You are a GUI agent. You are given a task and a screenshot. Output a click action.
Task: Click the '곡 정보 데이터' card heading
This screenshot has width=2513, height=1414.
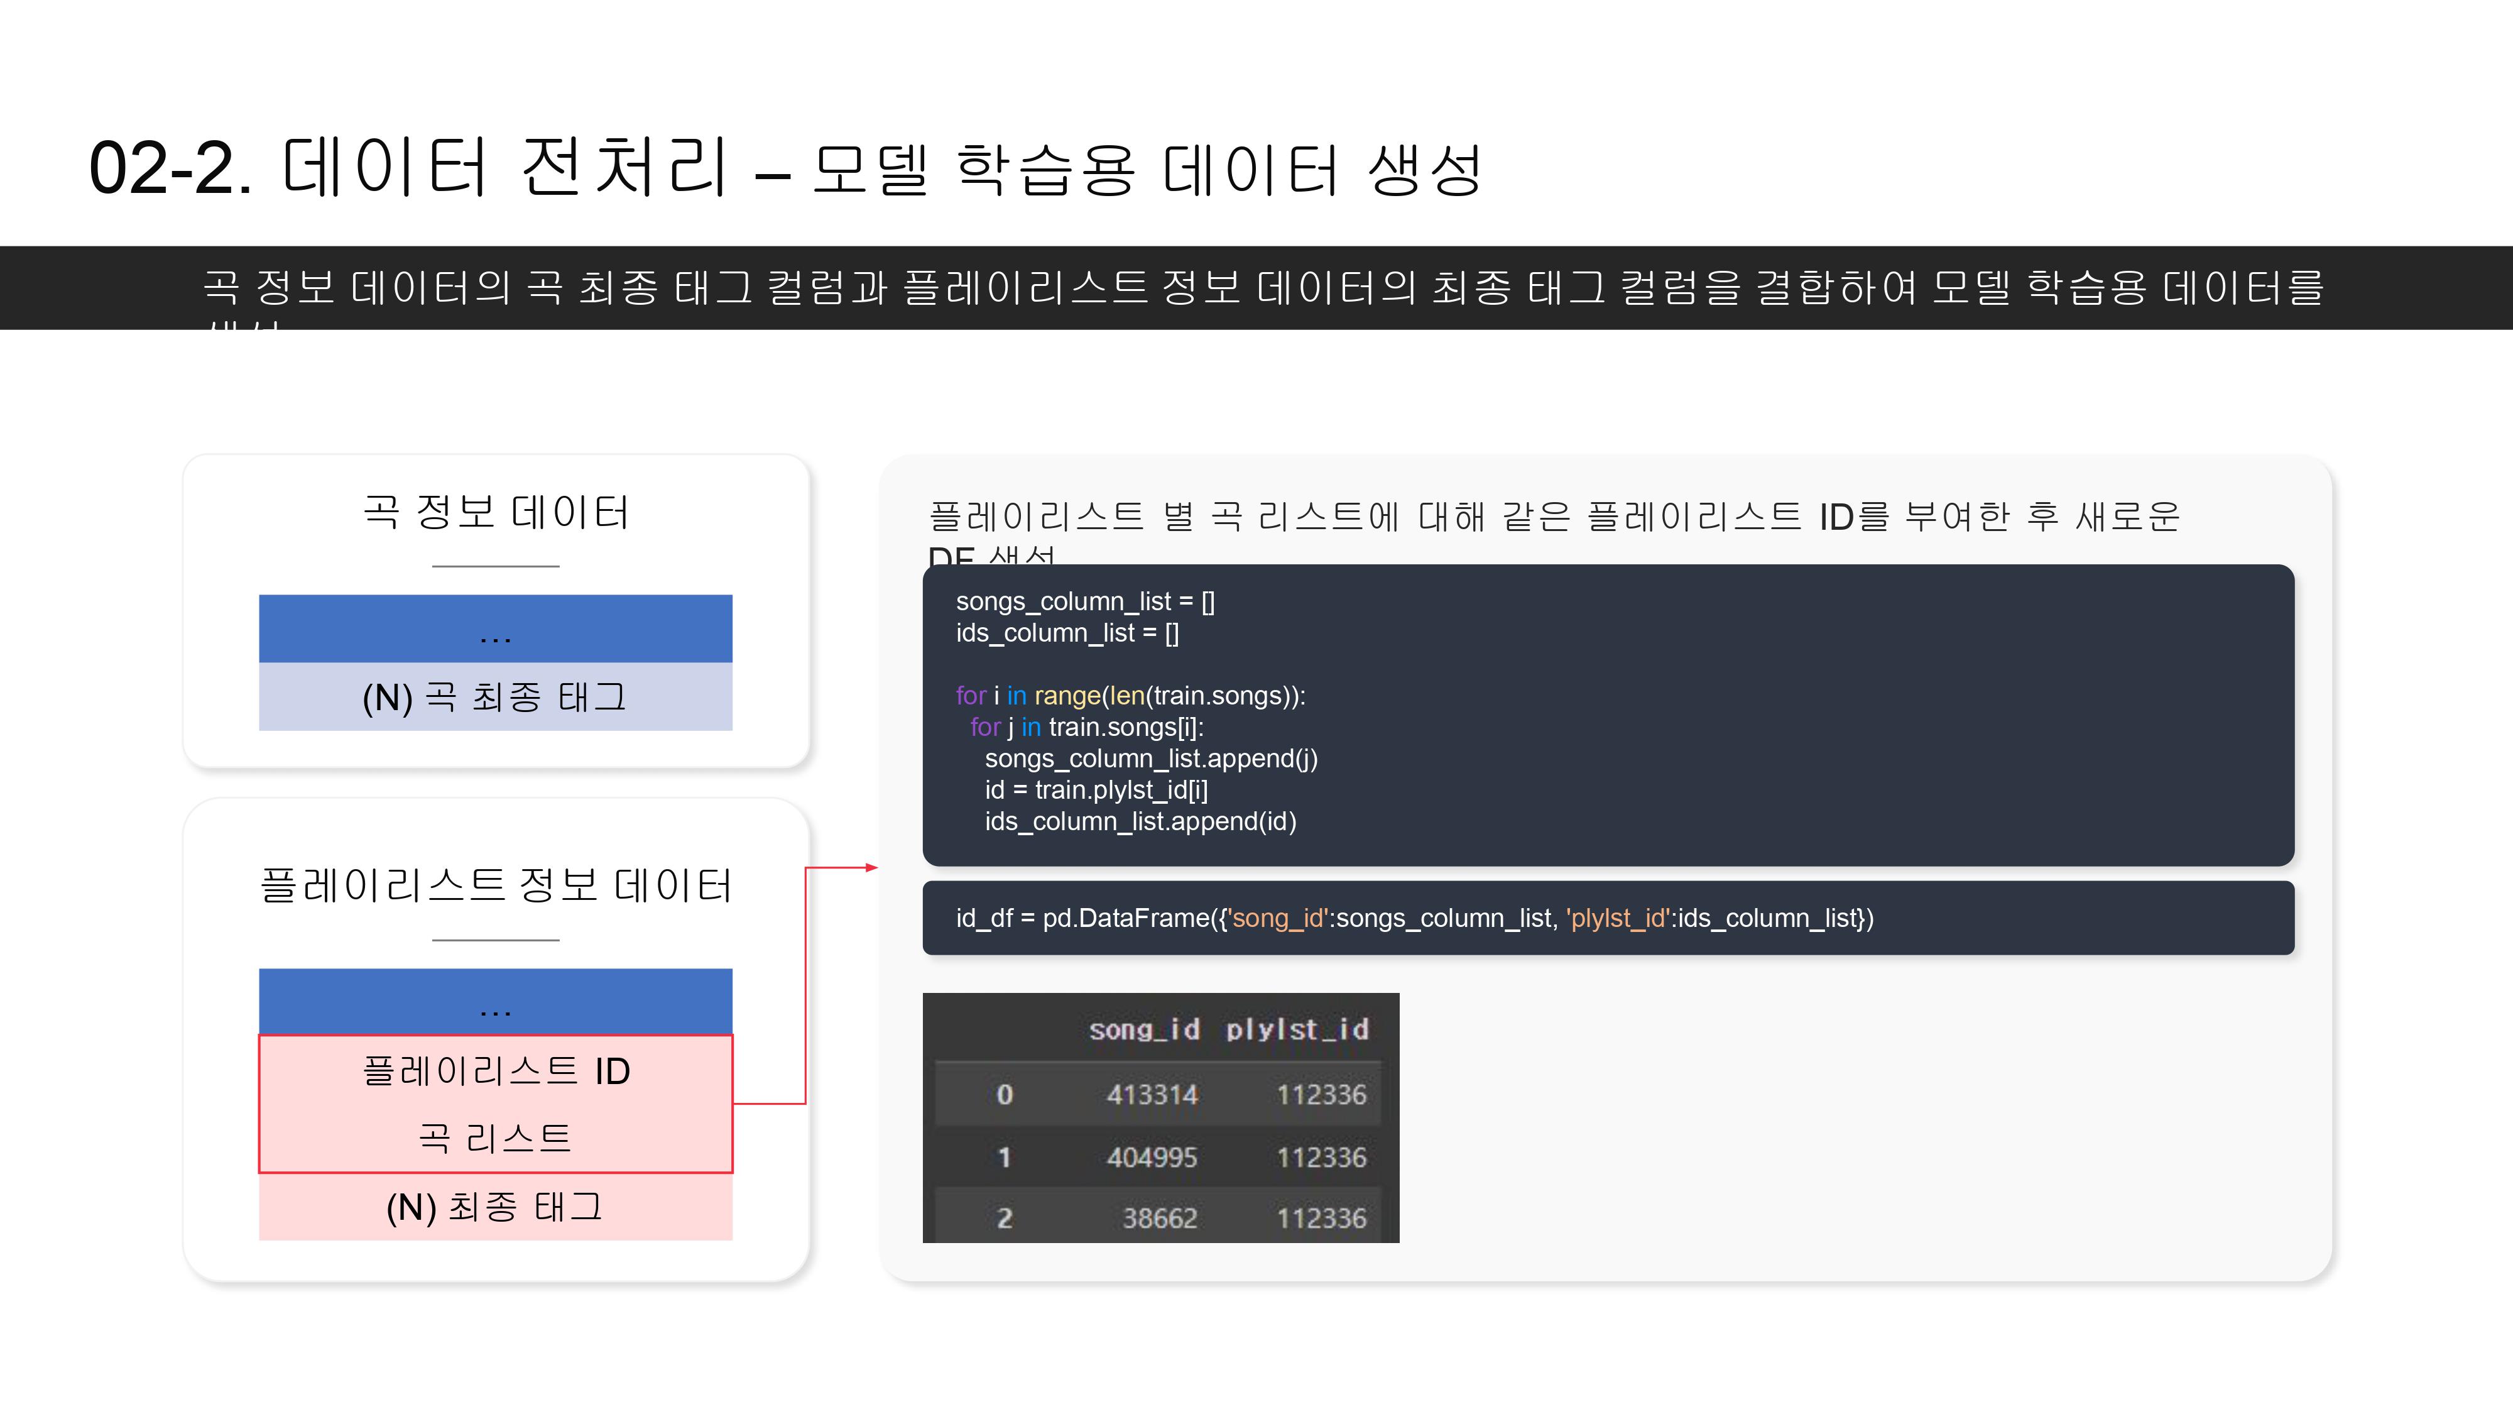pos(496,512)
